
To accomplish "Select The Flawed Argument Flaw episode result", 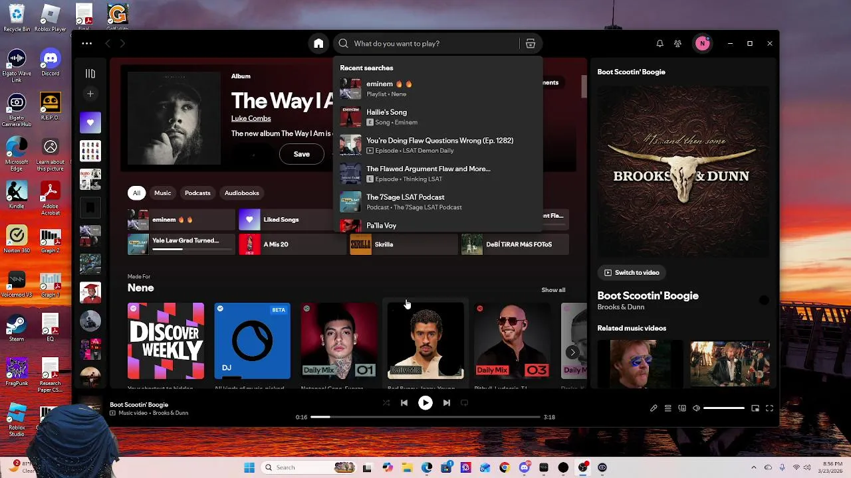I will [438, 173].
